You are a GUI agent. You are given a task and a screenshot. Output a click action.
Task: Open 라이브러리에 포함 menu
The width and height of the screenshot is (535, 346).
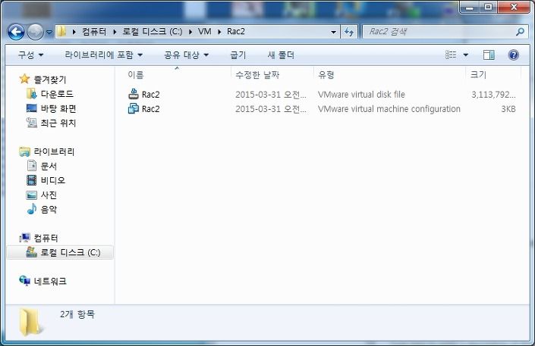(104, 55)
